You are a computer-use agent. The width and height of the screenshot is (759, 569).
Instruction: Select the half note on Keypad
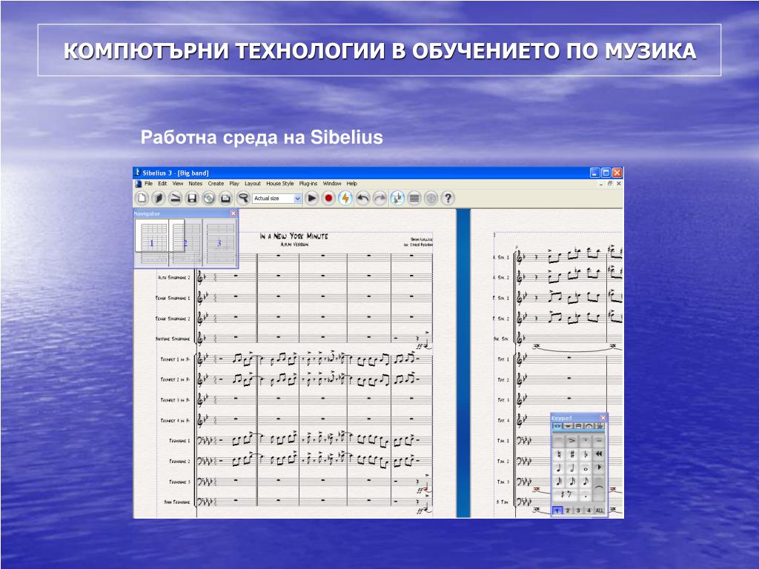(571, 468)
